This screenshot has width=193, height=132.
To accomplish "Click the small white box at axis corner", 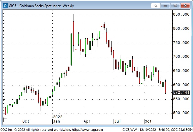I will click(5, 121).
